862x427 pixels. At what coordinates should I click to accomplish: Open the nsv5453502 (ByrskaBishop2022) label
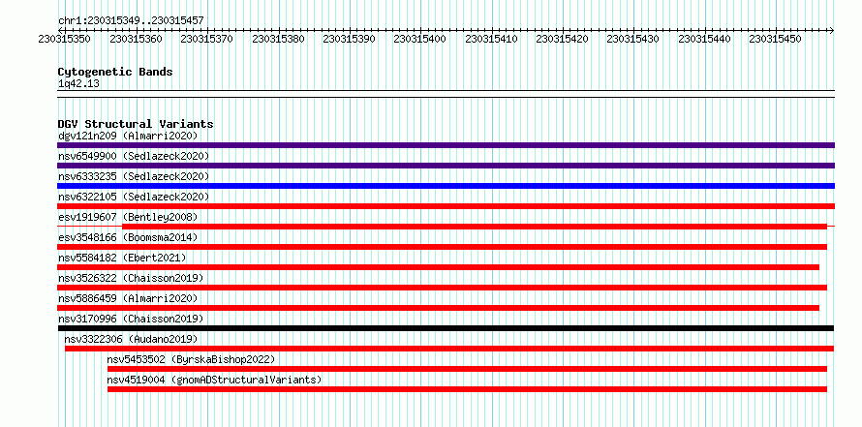[x=191, y=359]
